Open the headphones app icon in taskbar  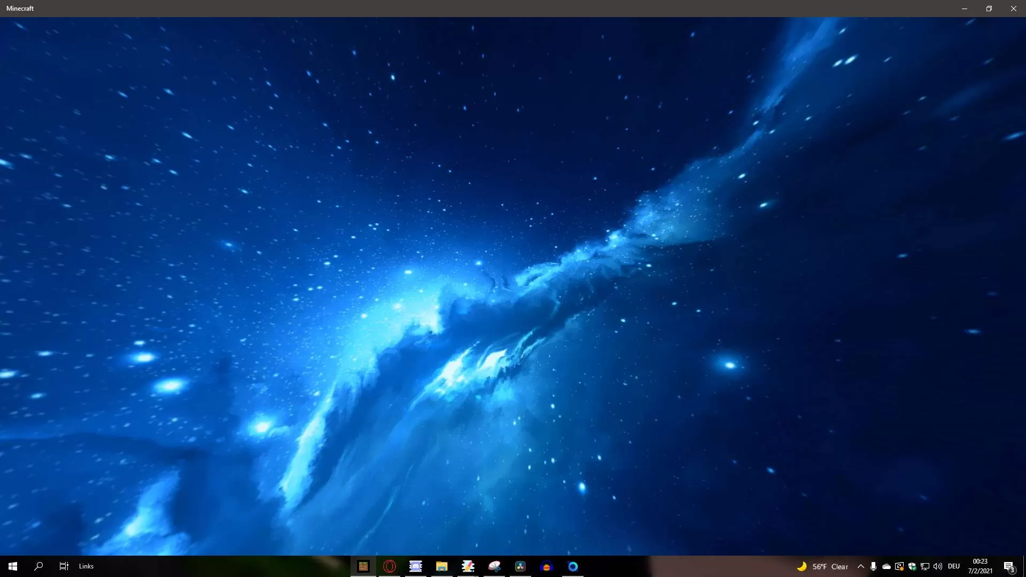546,566
